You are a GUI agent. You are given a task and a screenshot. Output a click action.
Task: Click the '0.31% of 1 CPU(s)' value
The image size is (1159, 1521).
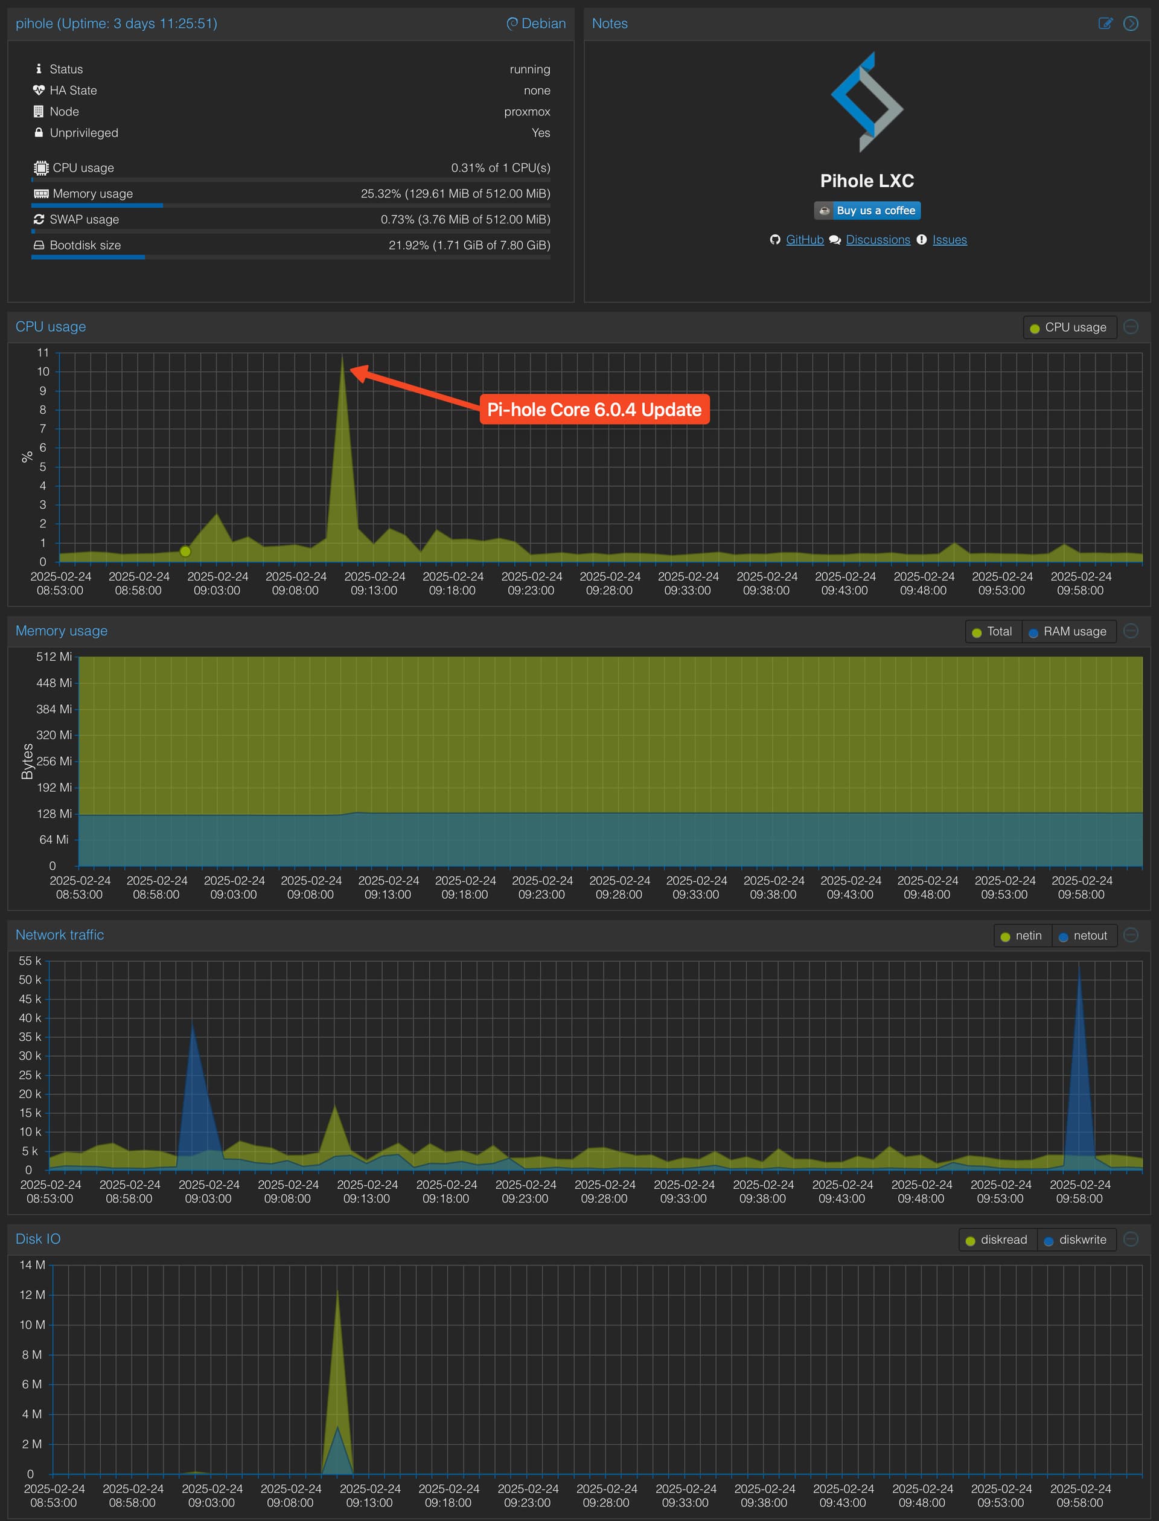tap(501, 168)
